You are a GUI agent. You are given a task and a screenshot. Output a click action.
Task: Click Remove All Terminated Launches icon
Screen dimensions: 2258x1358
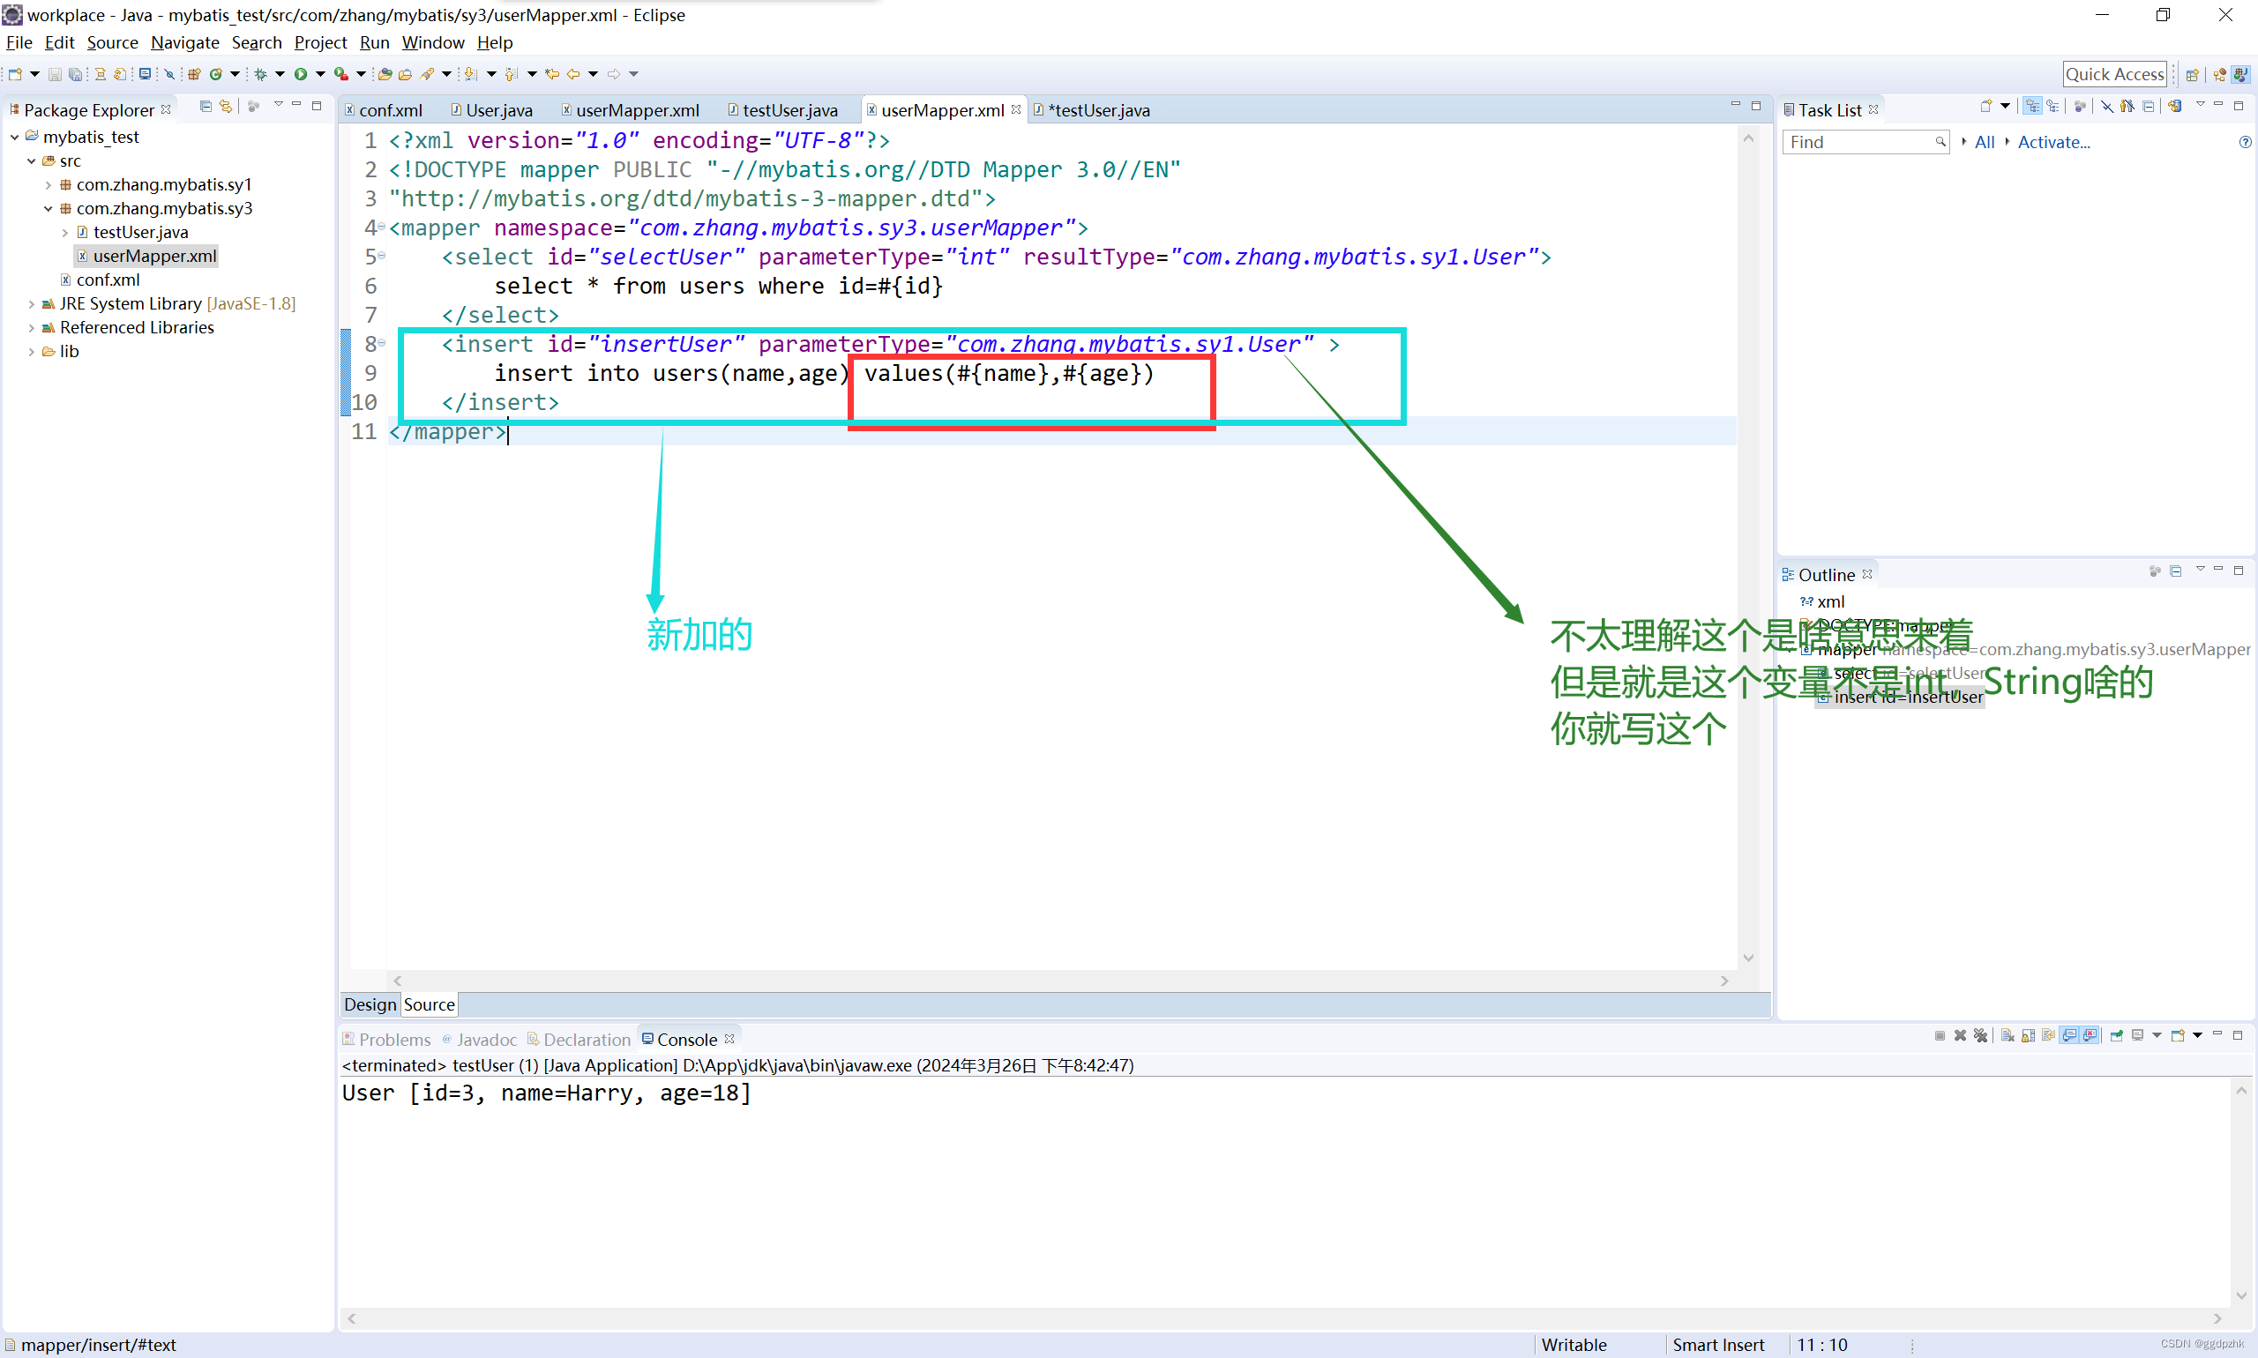1981,1036
